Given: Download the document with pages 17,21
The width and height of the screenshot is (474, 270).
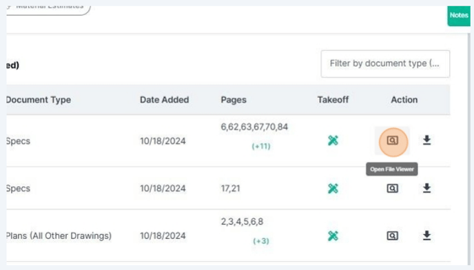Looking at the screenshot, I should 426,188.
